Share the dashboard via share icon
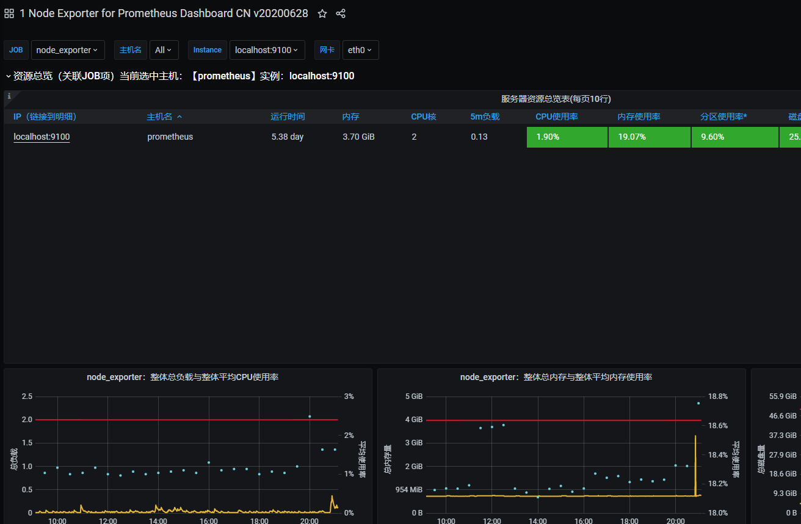 pos(341,13)
